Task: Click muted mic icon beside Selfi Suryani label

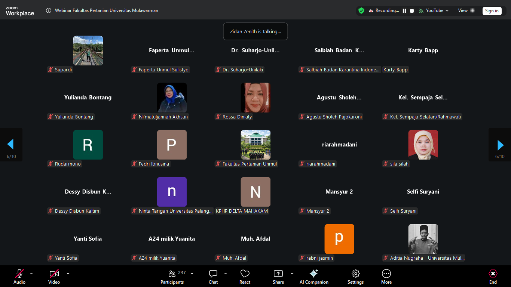Action: 385,211
